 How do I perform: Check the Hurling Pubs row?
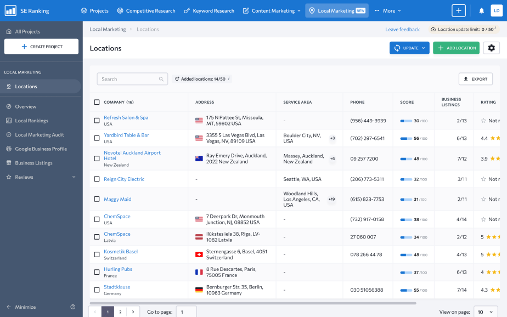97,272
